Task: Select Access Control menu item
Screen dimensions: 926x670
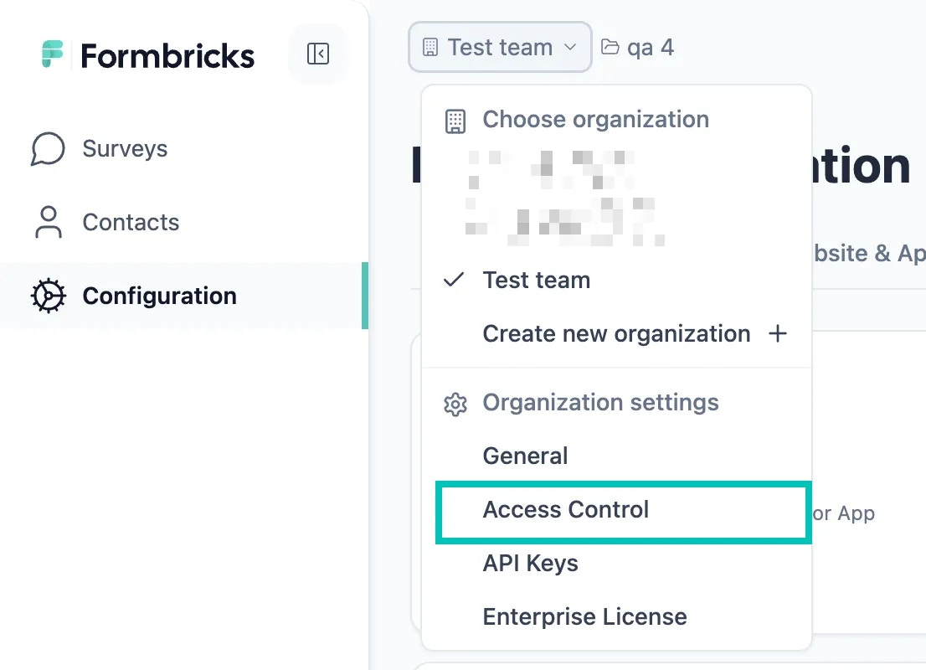Action: tap(566, 510)
